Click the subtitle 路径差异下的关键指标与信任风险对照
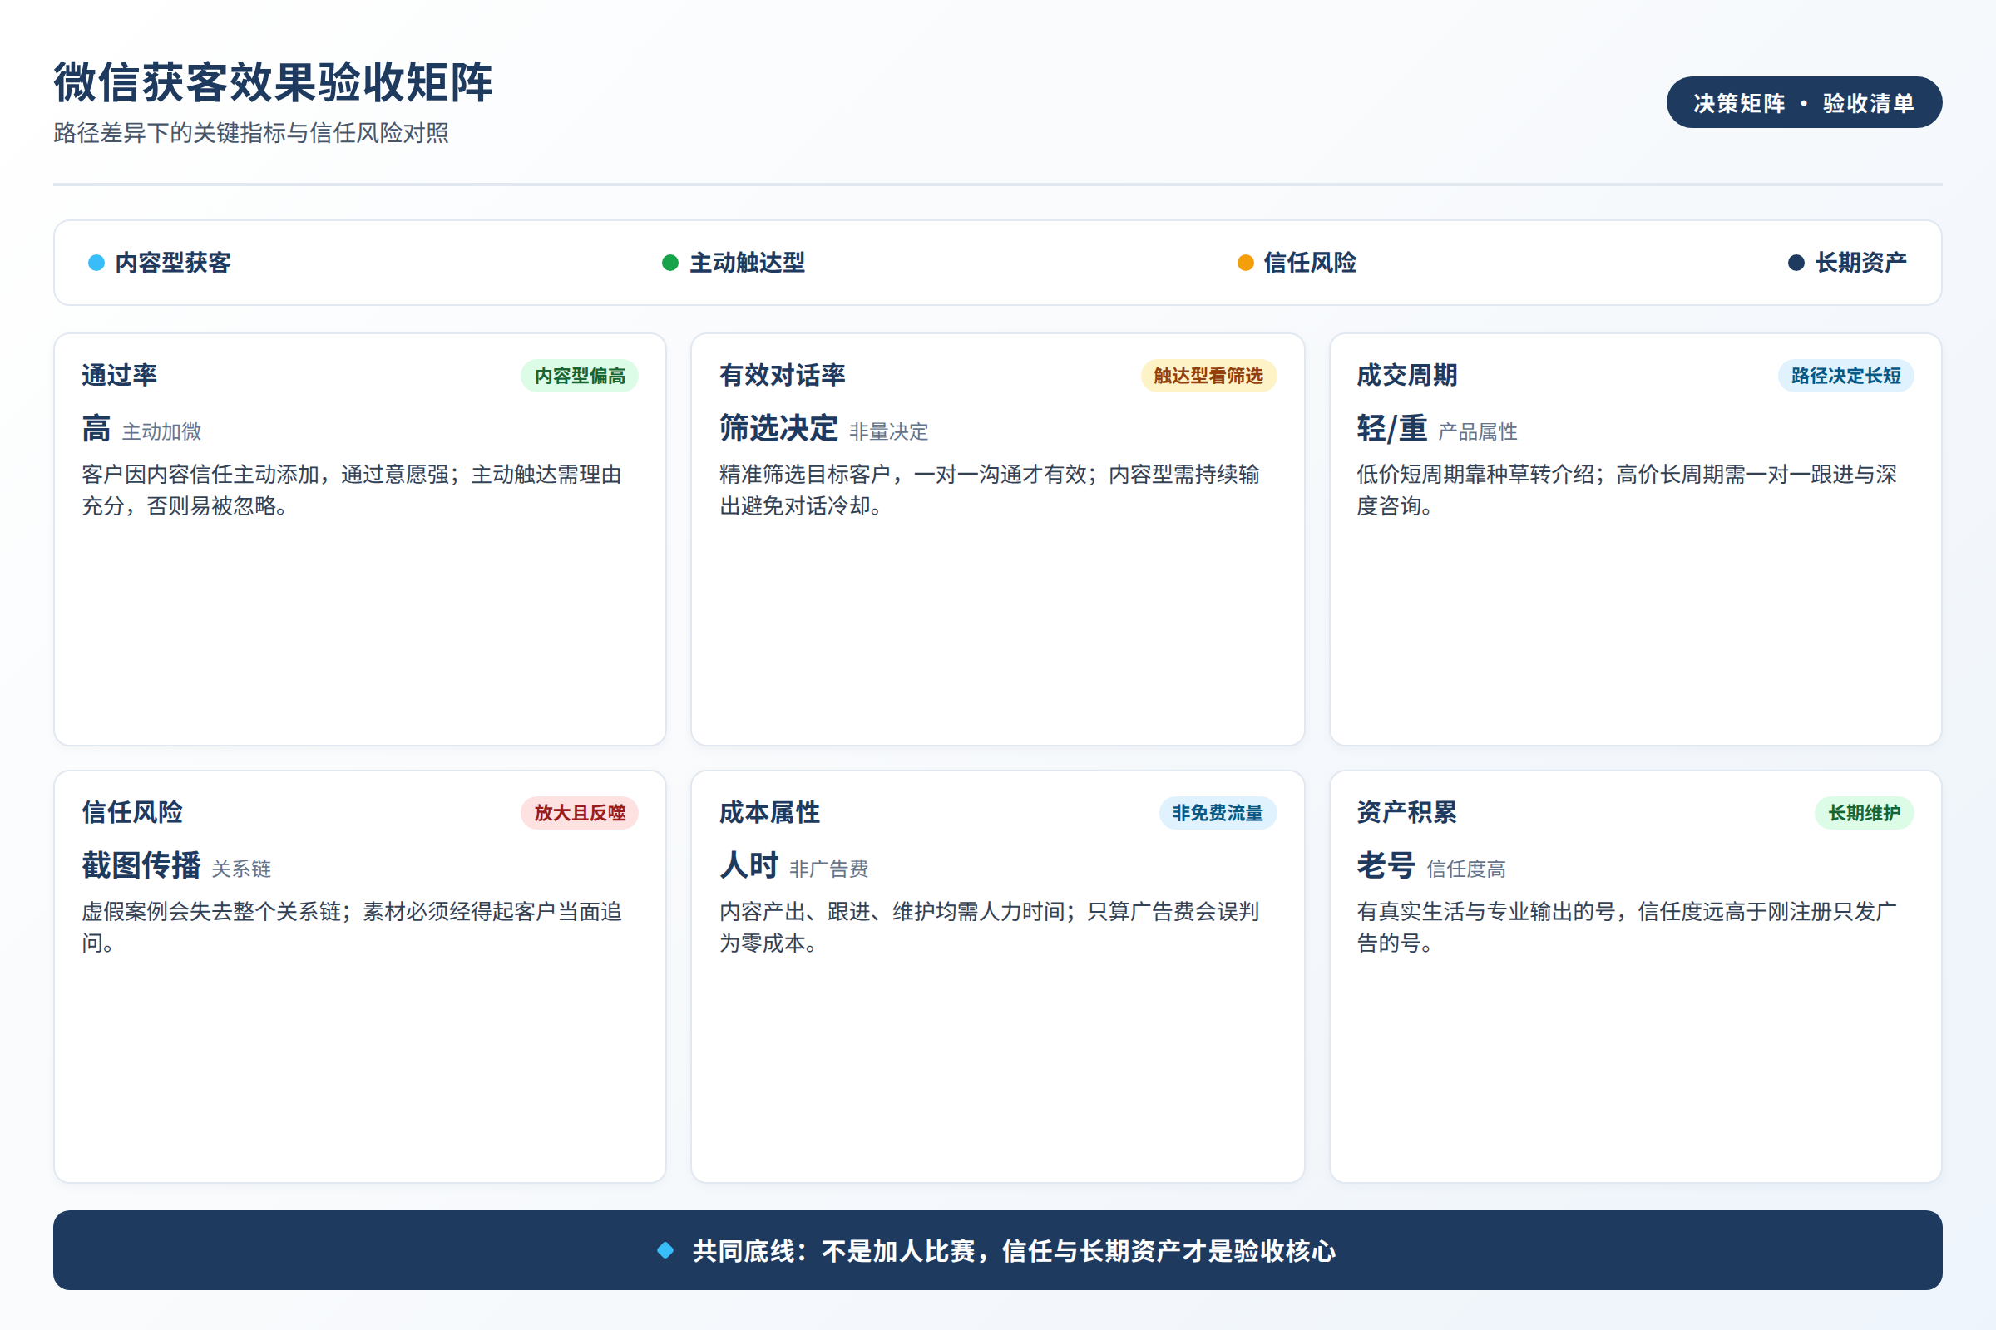Viewport: 1996px width, 1330px height. 251,133
